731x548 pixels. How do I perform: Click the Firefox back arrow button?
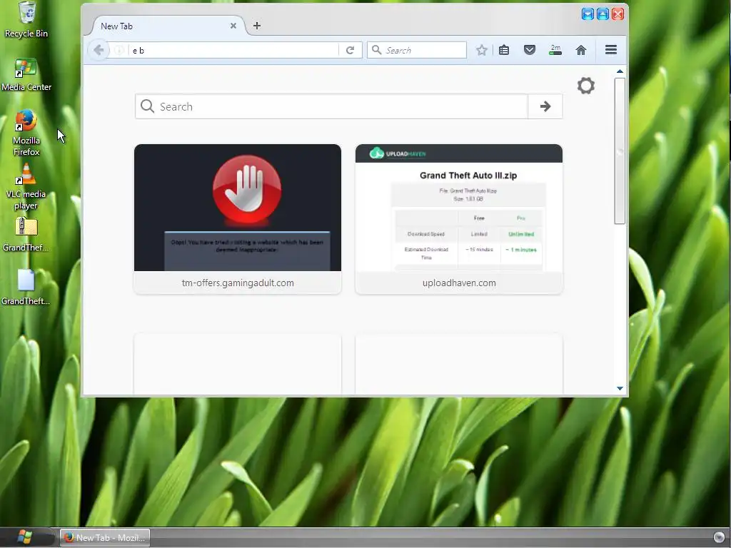pyautogui.click(x=99, y=50)
